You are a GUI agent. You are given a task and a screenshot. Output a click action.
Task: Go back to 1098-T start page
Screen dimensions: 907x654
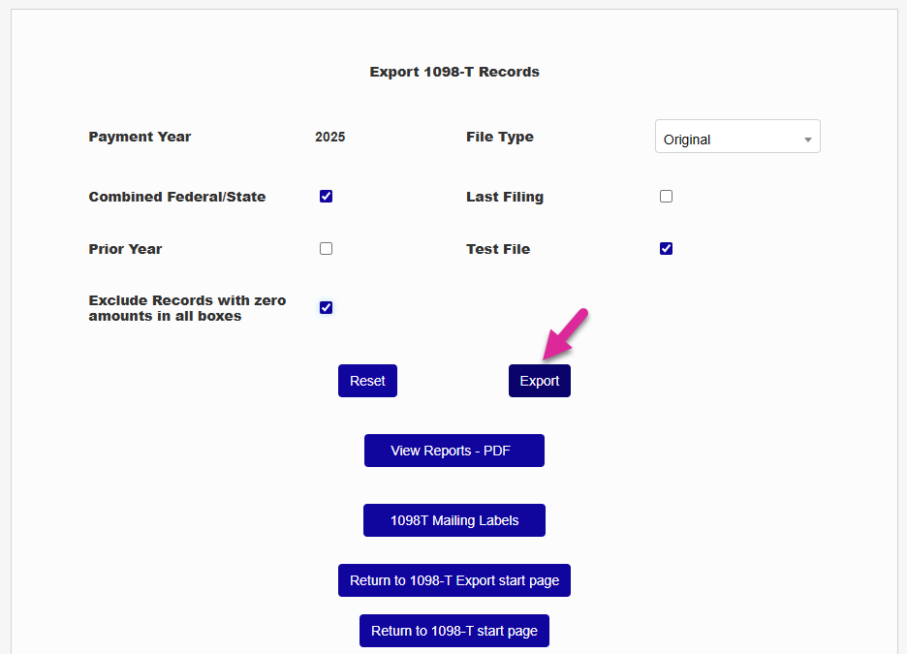[x=454, y=631]
